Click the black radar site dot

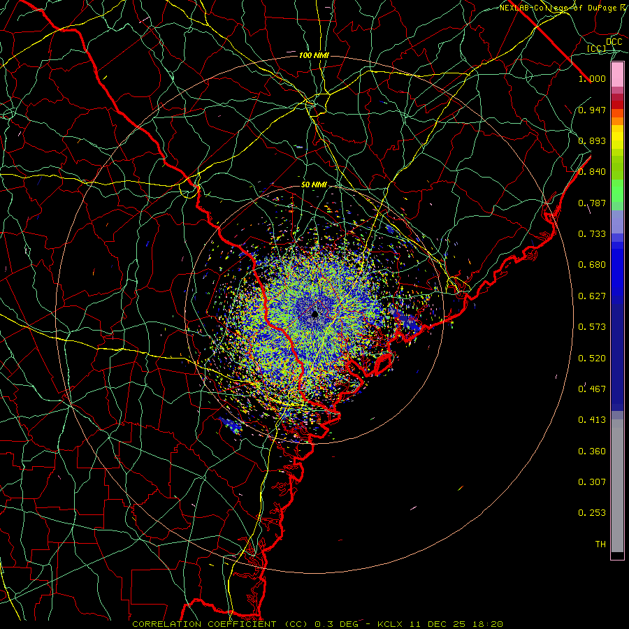point(315,314)
